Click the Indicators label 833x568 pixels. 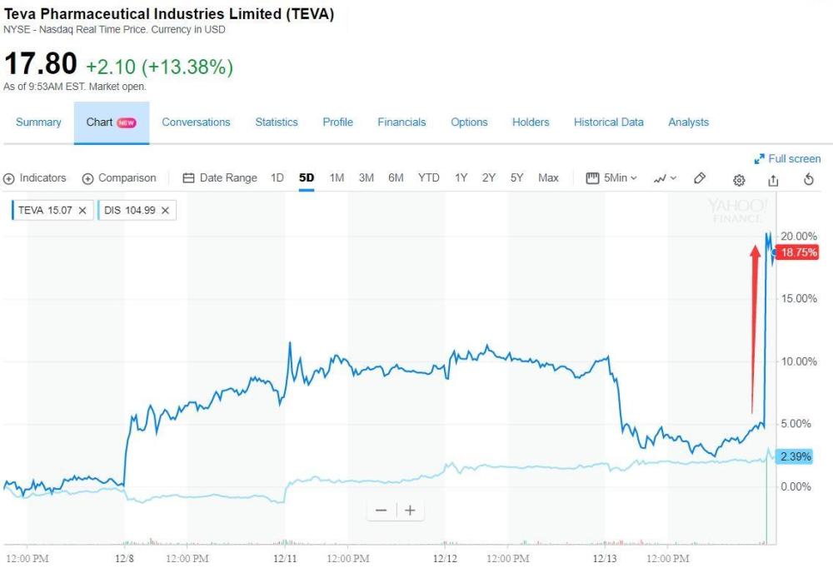click(43, 178)
